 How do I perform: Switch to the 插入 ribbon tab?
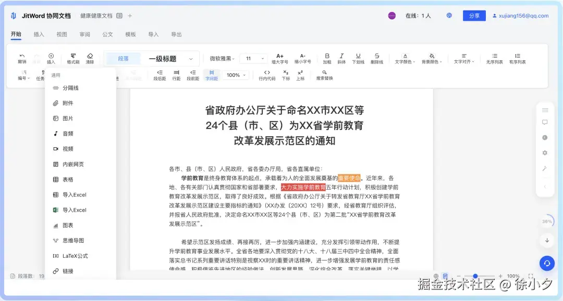(40, 34)
